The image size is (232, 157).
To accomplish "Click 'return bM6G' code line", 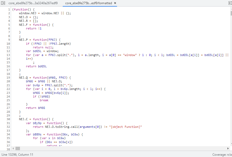I will 35,108.
